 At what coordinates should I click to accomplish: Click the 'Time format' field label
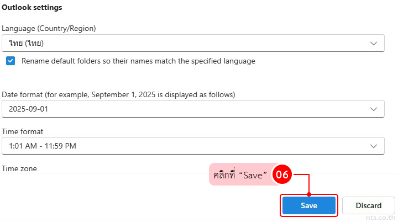point(23,131)
